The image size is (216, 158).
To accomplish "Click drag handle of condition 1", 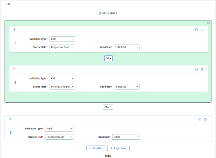I will 15,43.
